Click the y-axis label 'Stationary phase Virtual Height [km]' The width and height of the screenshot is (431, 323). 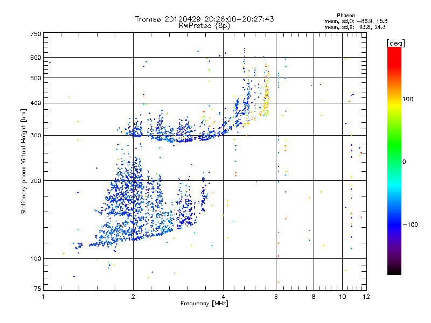pyautogui.click(x=23, y=161)
